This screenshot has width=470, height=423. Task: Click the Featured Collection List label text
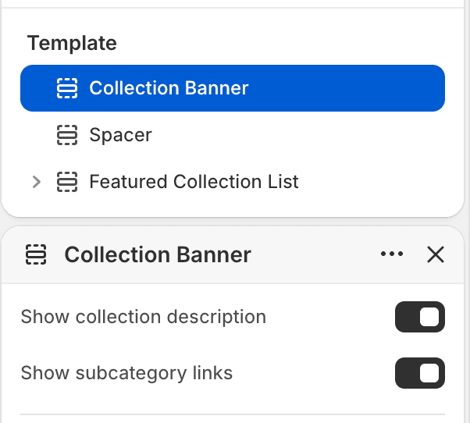(194, 182)
